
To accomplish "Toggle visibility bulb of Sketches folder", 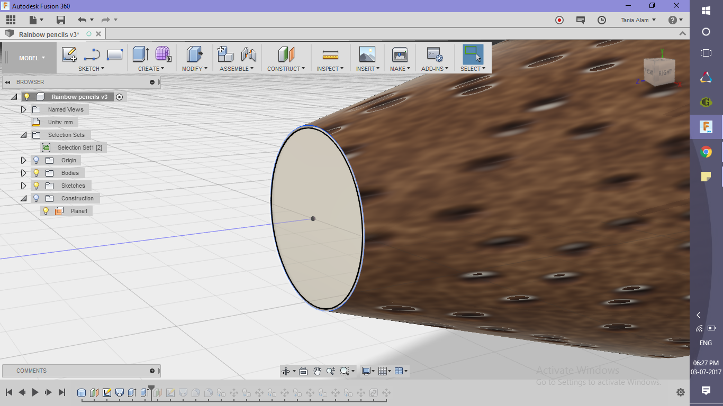I will point(37,186).
